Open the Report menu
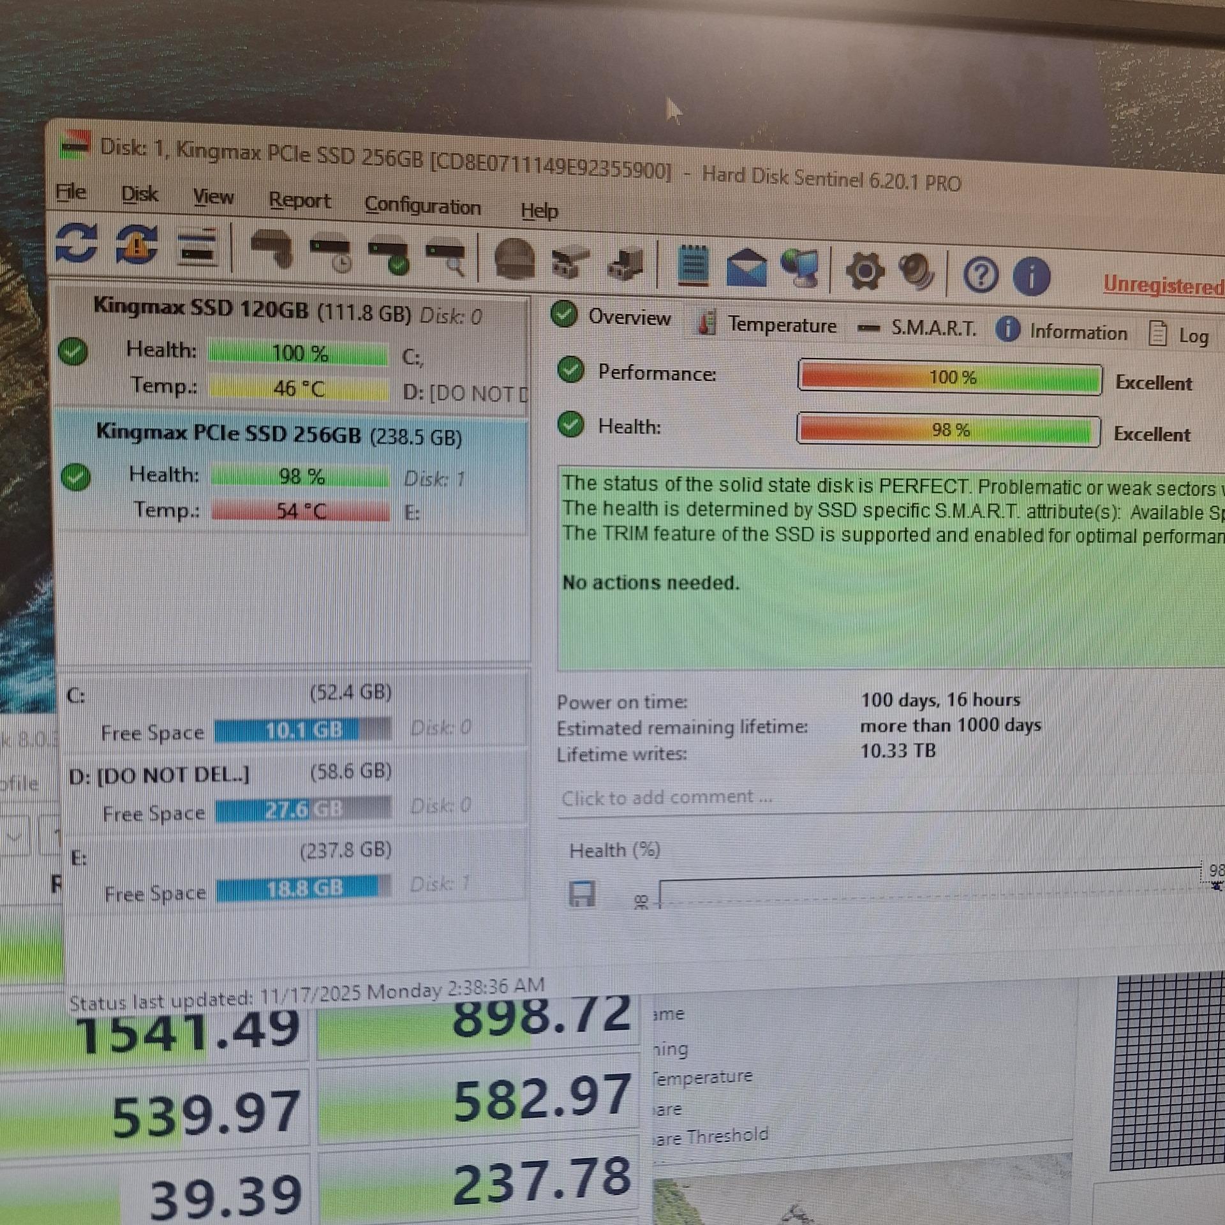The width and height of the screenshot is (1225, 1225). pyautogui.click(x=299, y=200)
